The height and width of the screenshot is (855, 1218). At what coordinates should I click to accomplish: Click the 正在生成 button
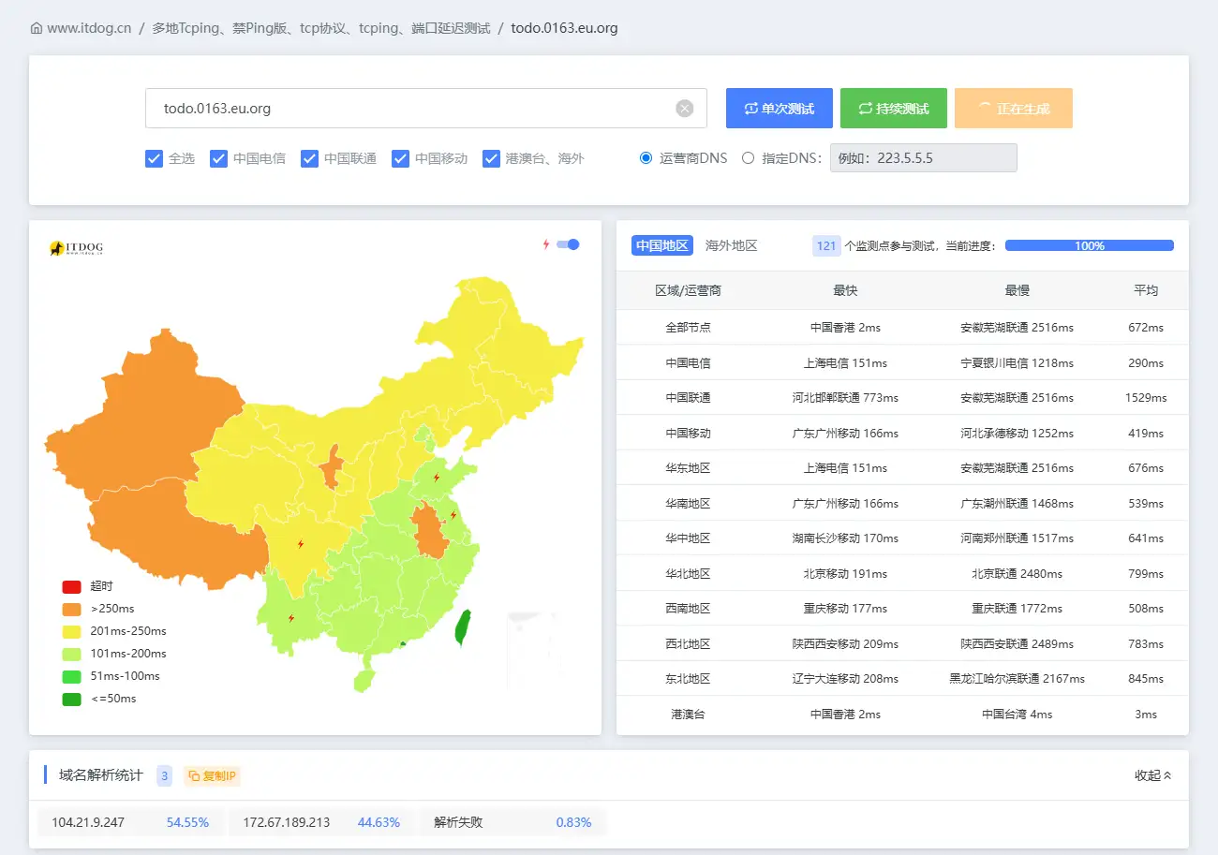pos(1014,109)
